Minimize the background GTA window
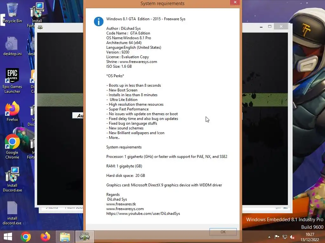The width and height of the screenshot is (325, 243). tap(261, 27)
